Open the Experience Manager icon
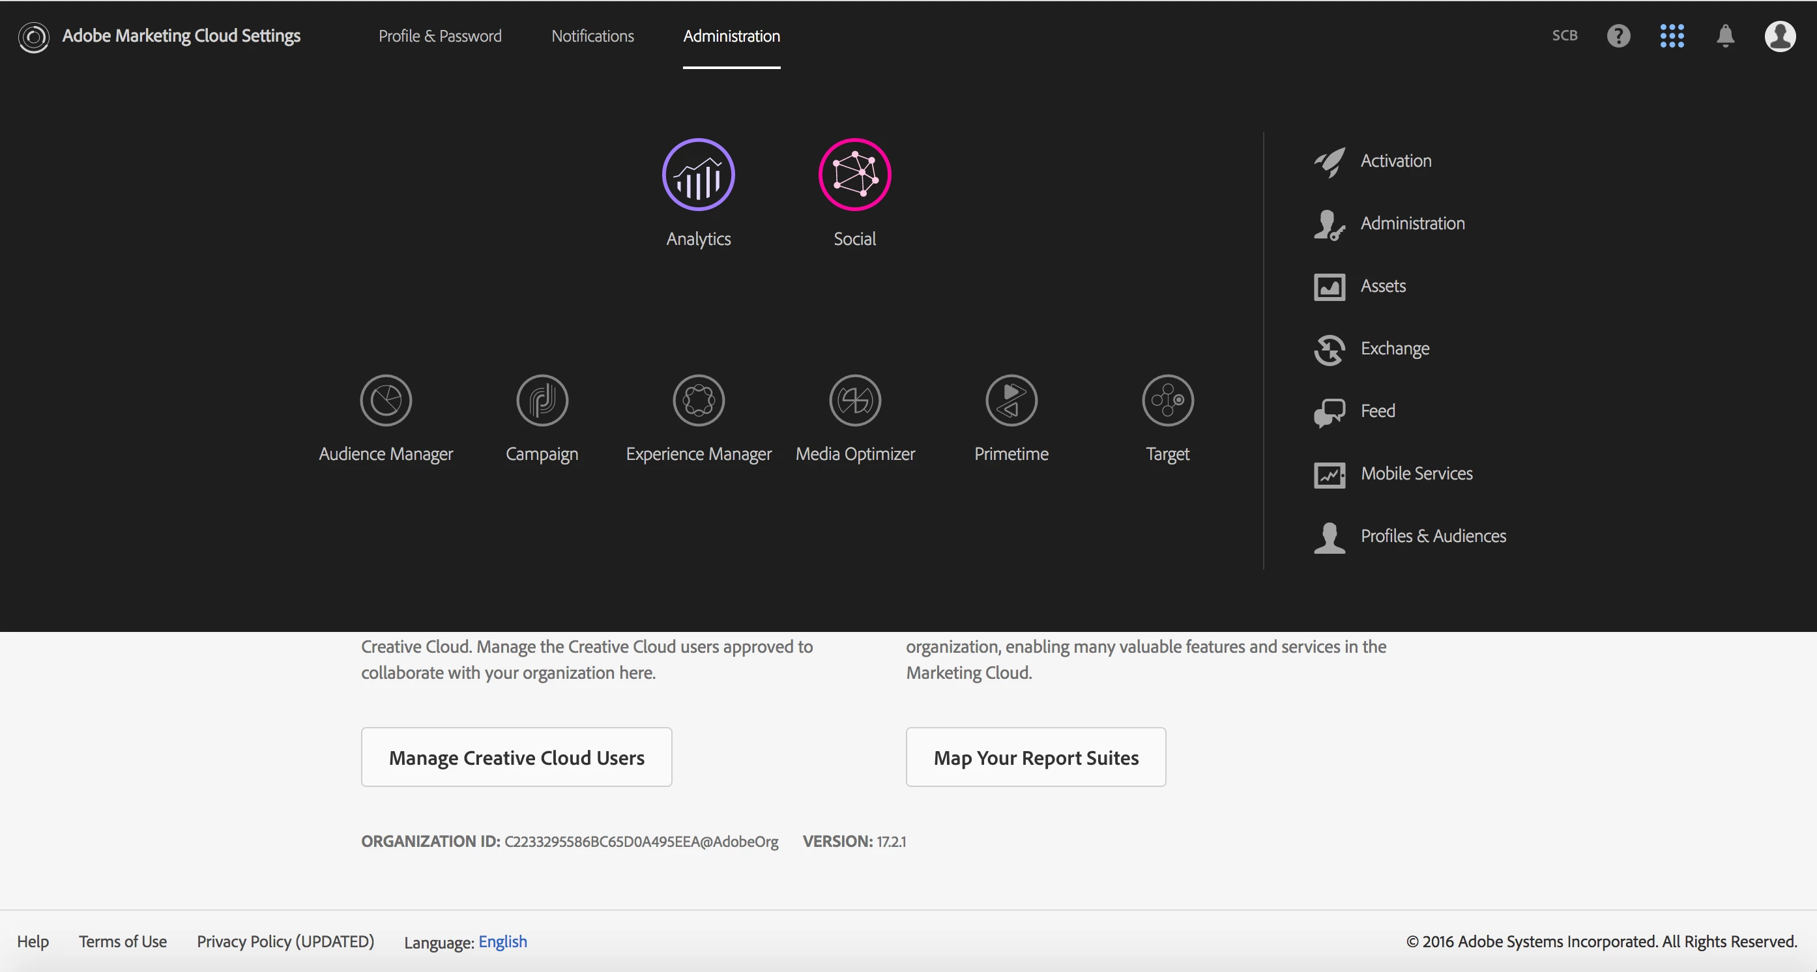 [x=698, y=401]
